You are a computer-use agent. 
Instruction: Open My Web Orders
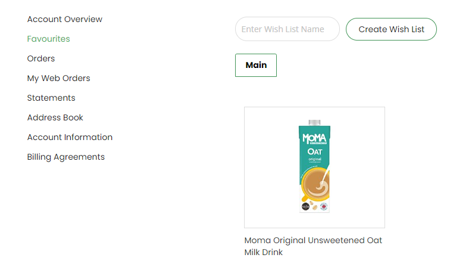coord(58,78)
